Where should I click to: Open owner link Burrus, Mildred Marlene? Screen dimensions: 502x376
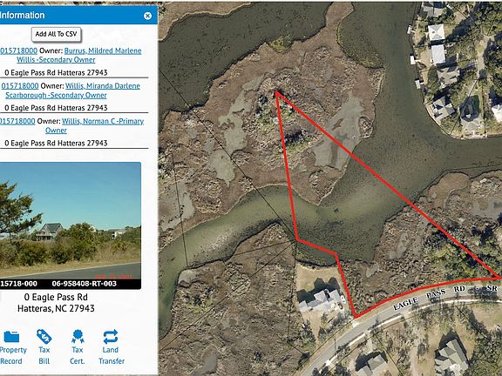point(103,50)
